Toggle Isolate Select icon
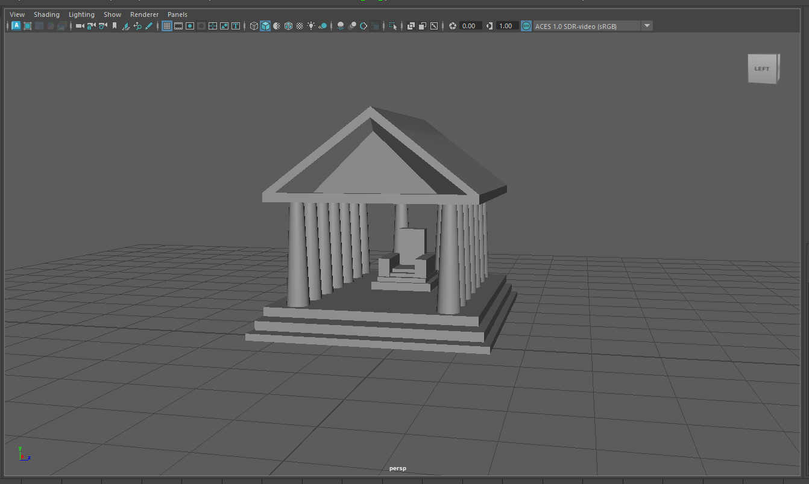Viewport: 809px width, 484px height. 394,26
